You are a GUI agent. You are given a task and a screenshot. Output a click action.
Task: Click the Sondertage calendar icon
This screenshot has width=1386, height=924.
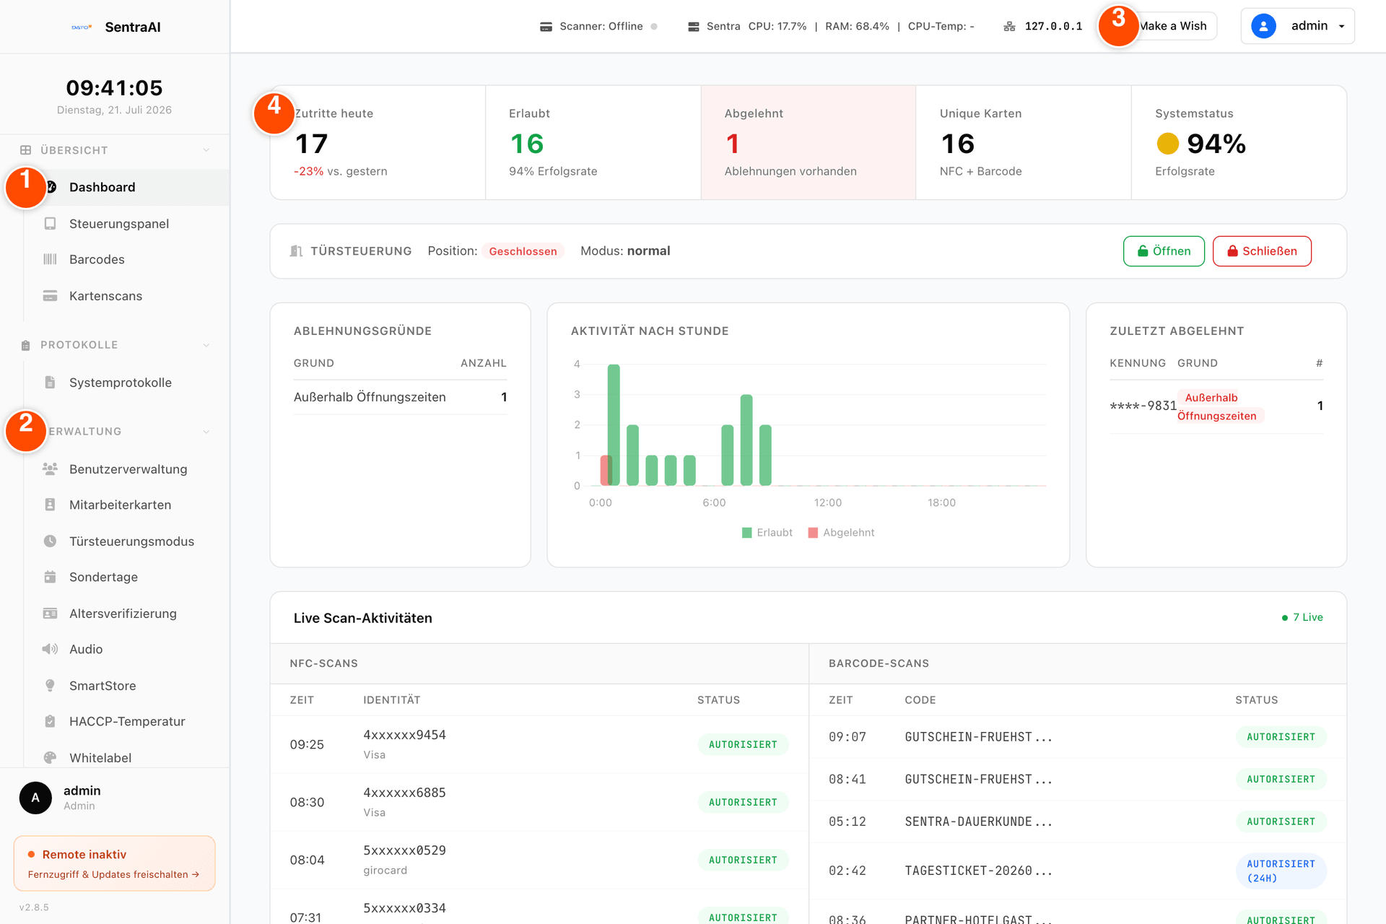click(50, 577)
